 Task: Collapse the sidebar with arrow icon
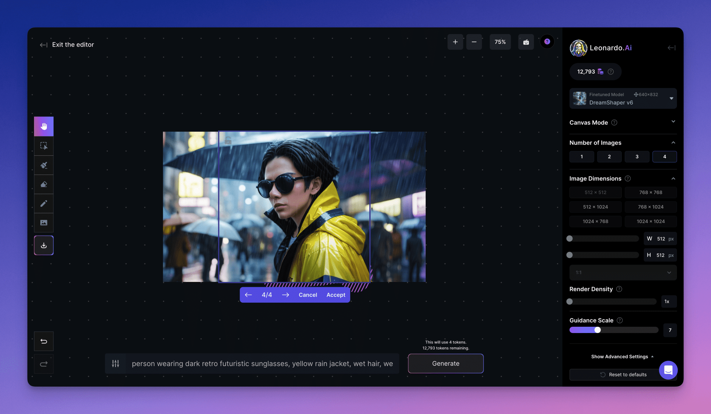point(671,48)
